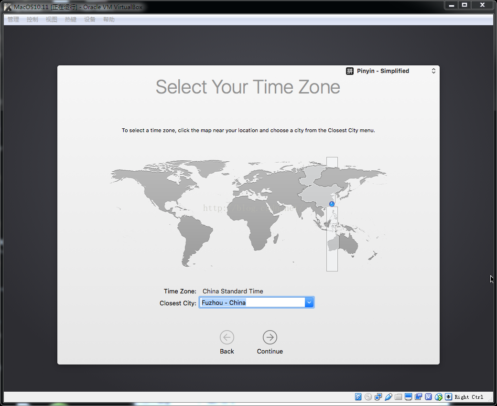Click the display monitor status icon

point(408,397)
